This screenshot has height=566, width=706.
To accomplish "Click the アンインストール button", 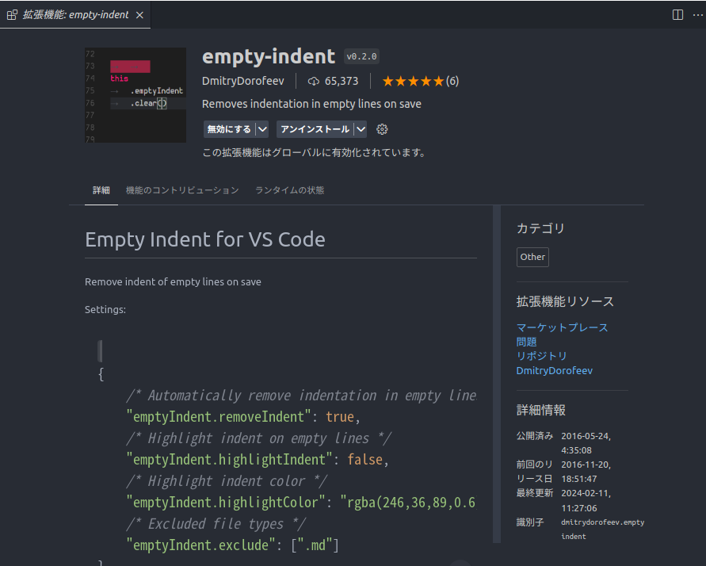I will click(x=315, y=129).
